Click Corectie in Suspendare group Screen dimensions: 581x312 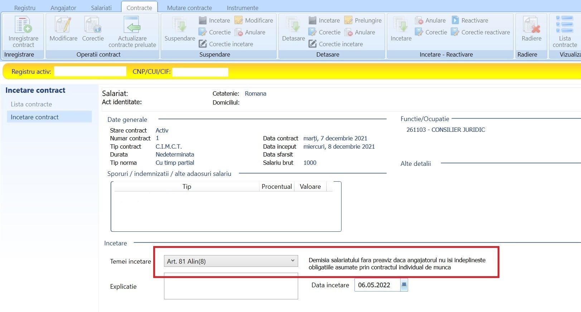[x=215, y=32]
